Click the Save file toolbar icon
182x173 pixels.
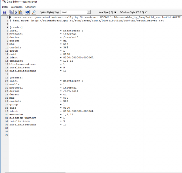point(5,12)
